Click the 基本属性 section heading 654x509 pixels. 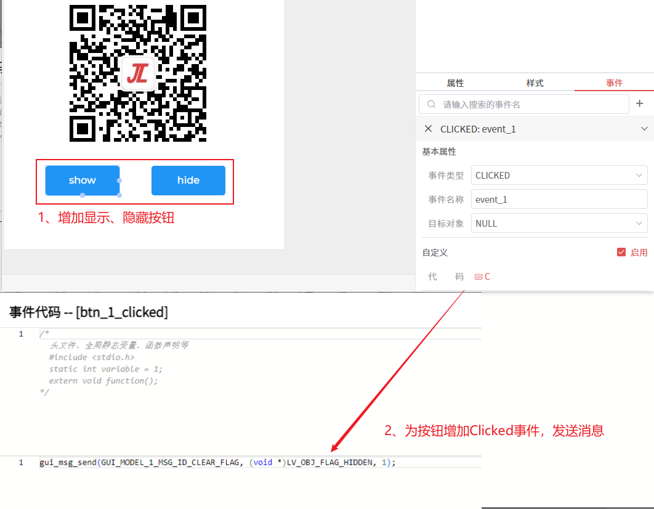pyautogui.click(x=439, y=152)
